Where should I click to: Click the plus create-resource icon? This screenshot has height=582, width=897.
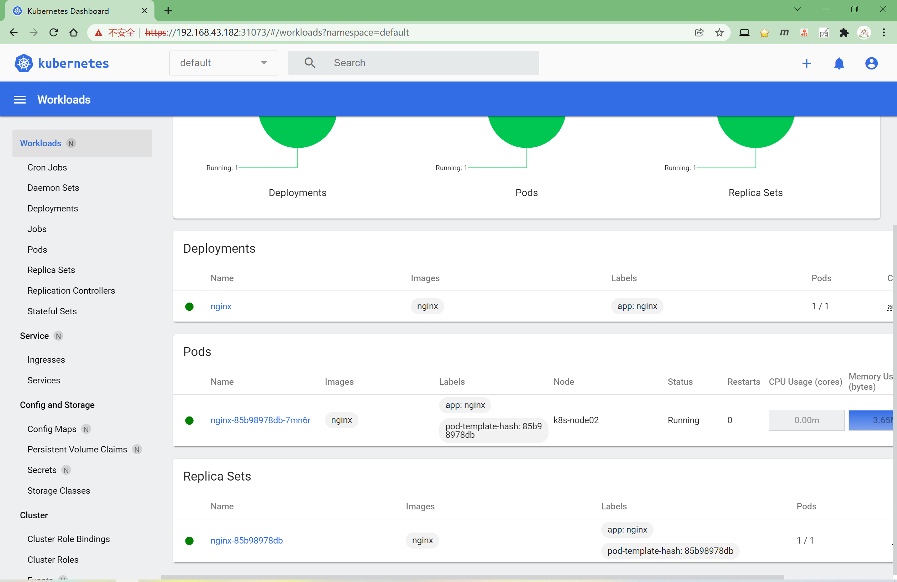click(x=807, y=63)
